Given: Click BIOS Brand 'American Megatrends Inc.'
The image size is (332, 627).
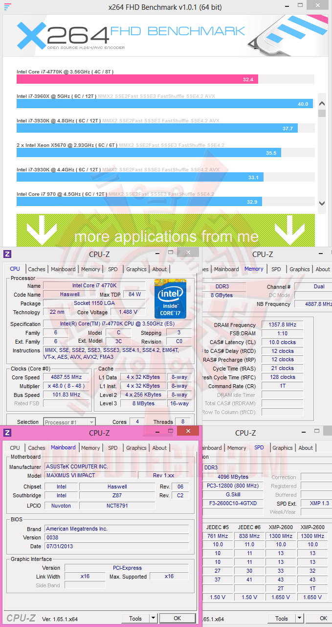Looking at the screenshot, I should pyautogui.click(x=116, y=529).
